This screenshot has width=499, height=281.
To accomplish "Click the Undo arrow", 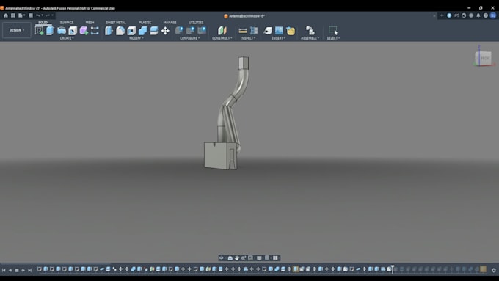I will click(38, 15).
